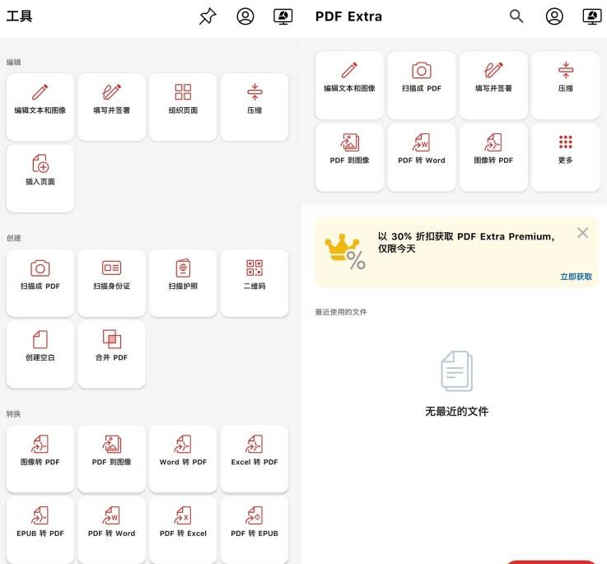Open 图像转 PDF on PDF Extra home
Screen dimensions: 607x564
pos(493,157)
